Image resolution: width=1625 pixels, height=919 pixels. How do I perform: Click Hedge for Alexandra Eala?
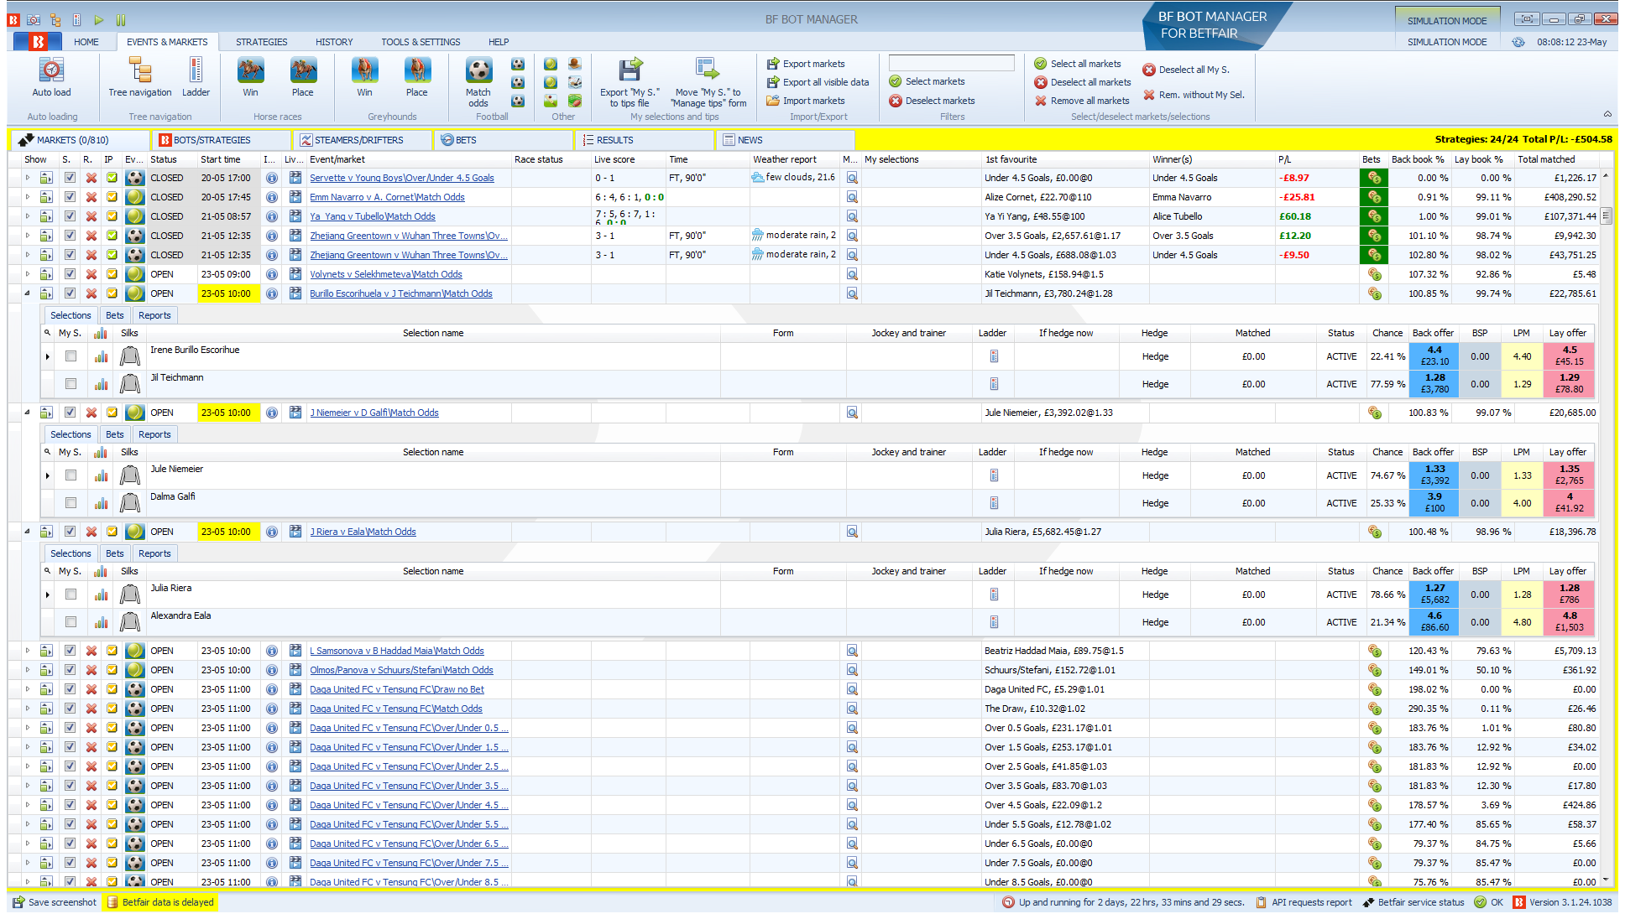(x=1155, y=622)
